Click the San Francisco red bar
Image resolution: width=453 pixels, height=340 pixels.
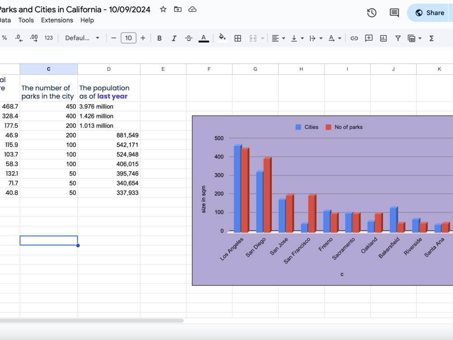pyautogui.click(x=312, y=214)
